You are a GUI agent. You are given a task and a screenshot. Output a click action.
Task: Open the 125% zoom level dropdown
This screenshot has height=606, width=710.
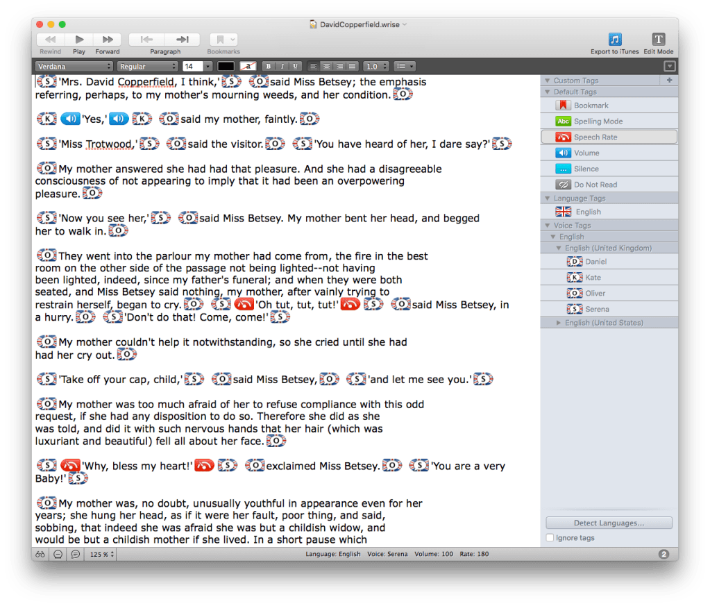[x=101, y=554]
